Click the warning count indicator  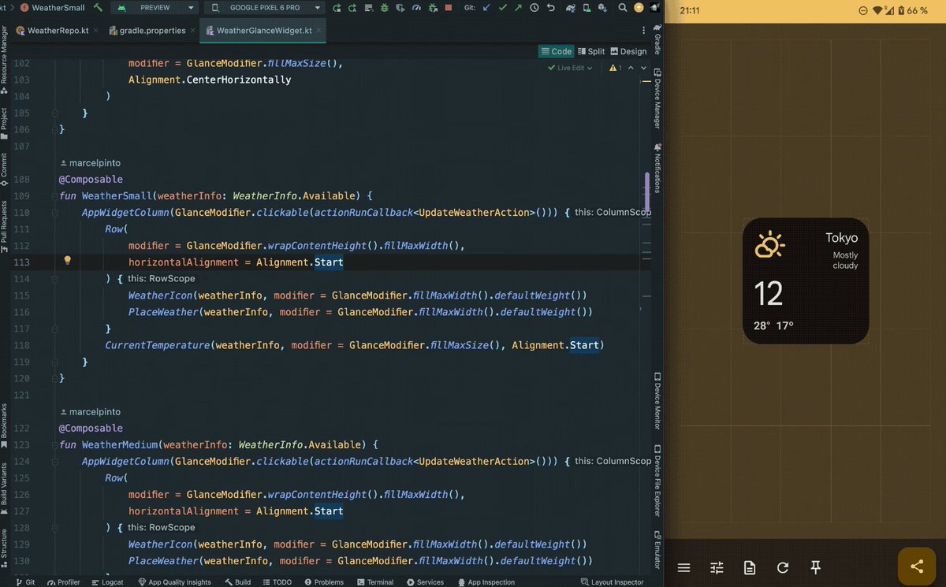pos(616,68)
